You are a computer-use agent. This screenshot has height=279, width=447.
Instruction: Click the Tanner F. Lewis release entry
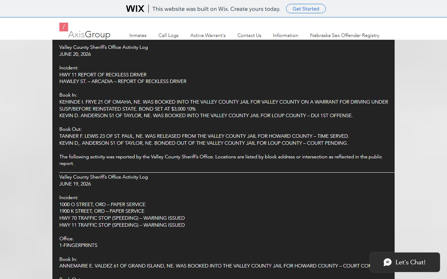[x=204, y=136]
